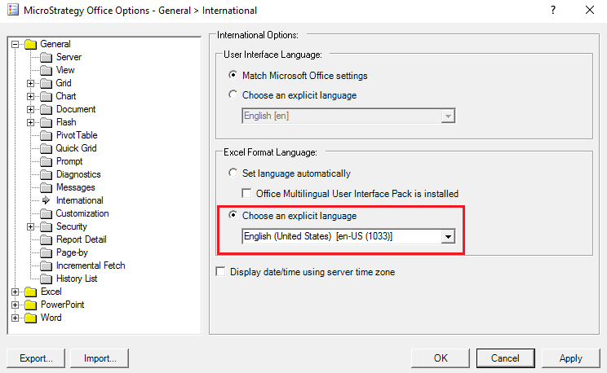Select the Diagnostics tree item label
This screenshot has height=373, width=607.
pyautogui.click(x=78, y=174)
